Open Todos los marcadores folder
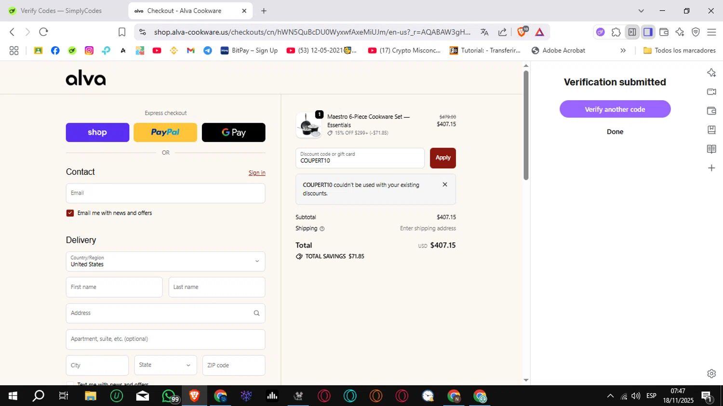723x406 pixels. 680,50
